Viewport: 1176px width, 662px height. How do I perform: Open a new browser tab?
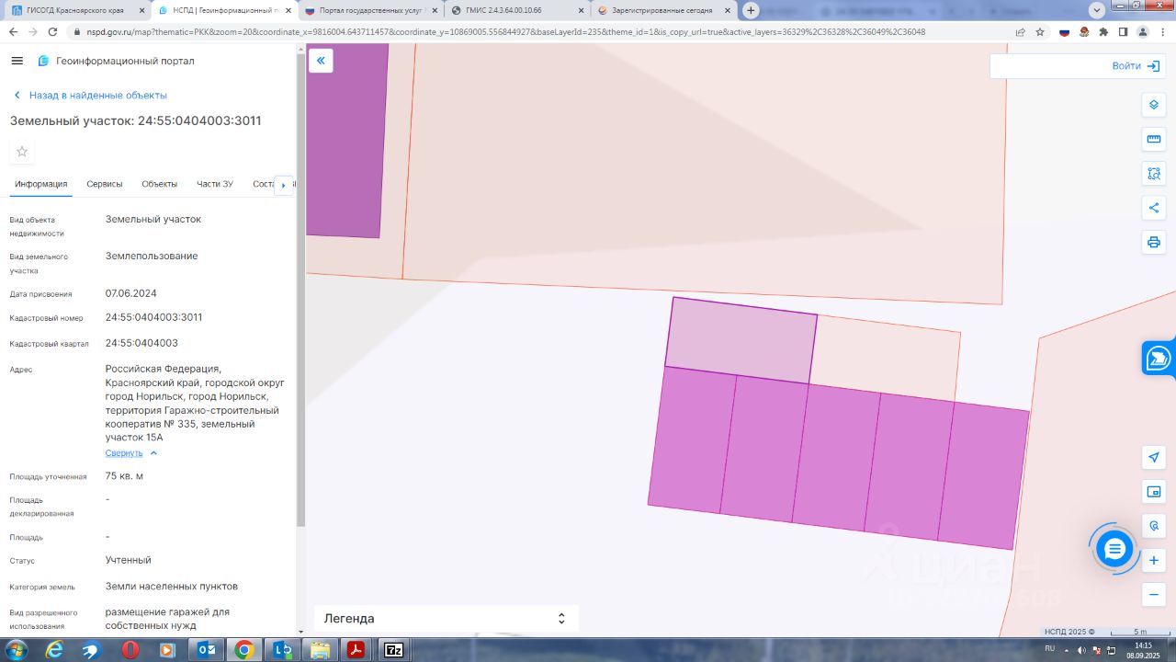pyautogui.click(x=751, y=10)
